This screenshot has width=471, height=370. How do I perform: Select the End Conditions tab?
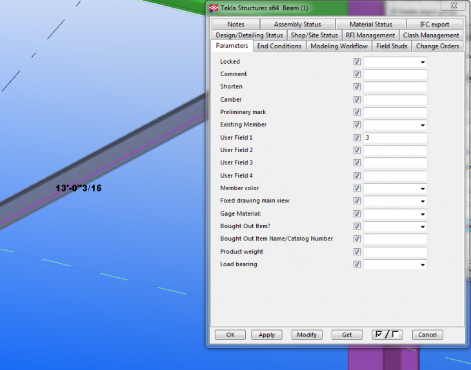(x=279, y=46)
